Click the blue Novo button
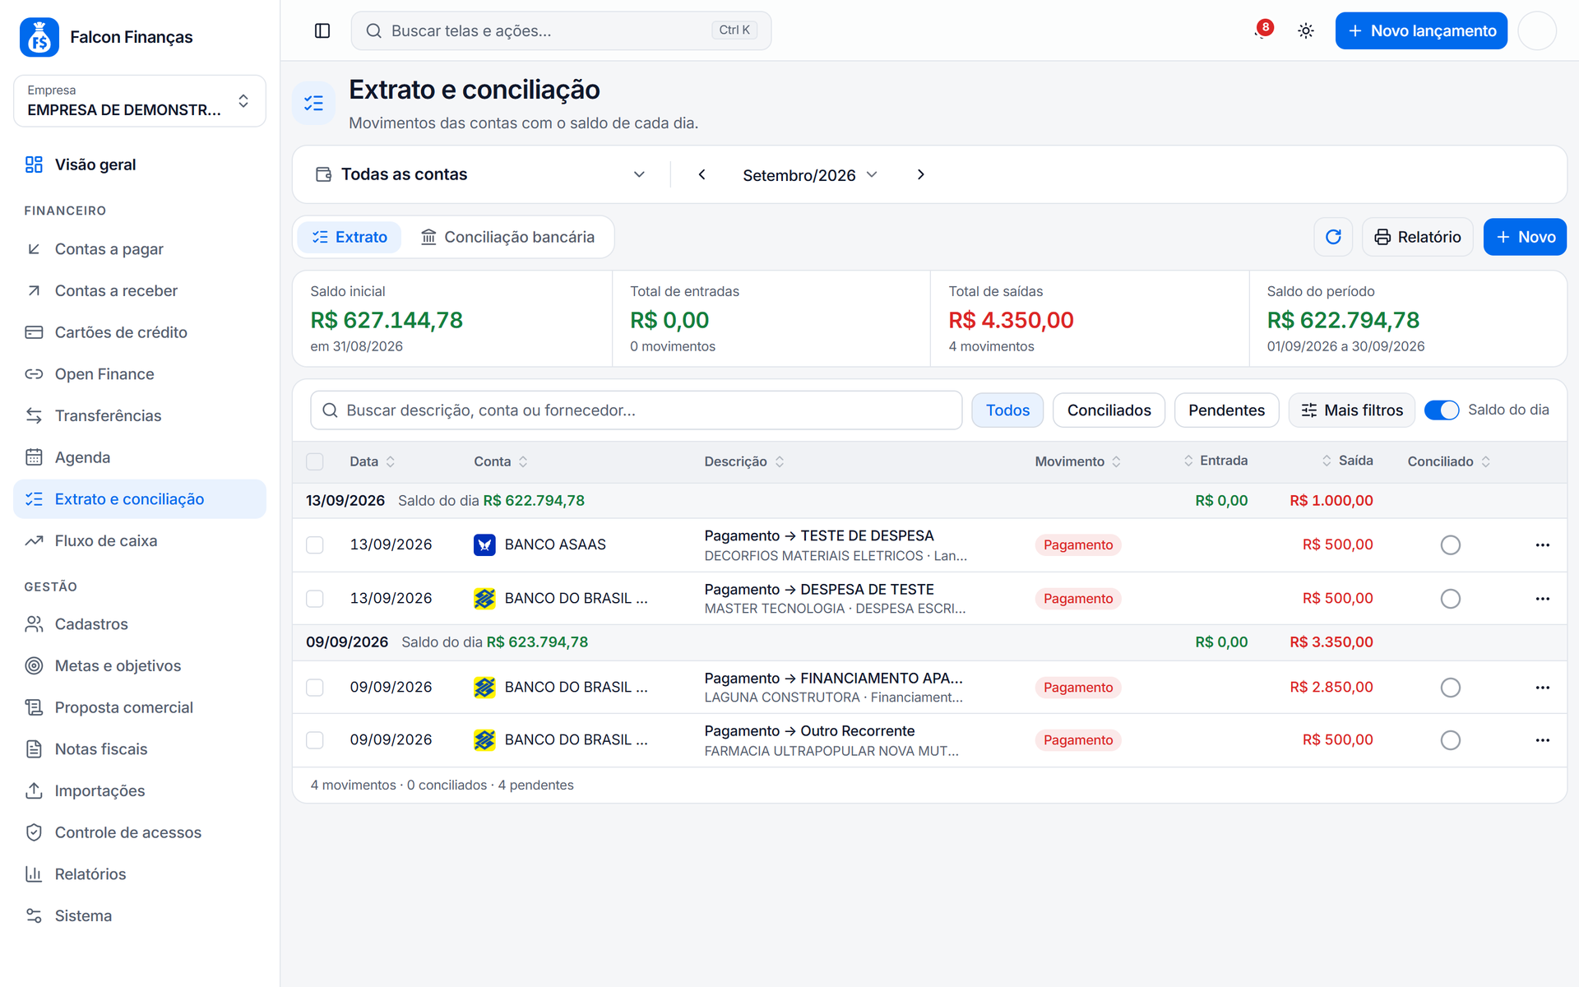1579x987 pixels. (x=1525, y=237)
